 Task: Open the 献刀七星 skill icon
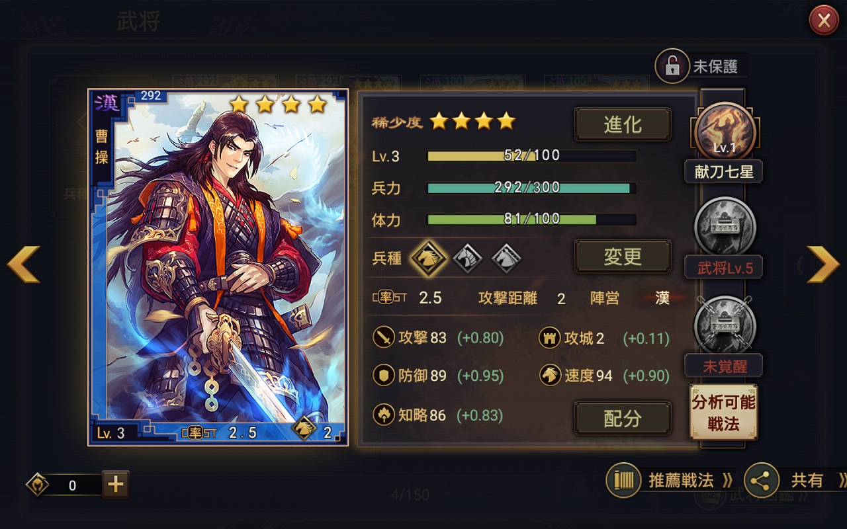point(725,134)
